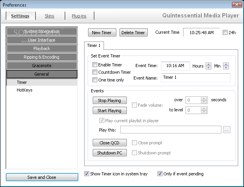Click the Play this path field
The height and width of the screenshot is (187, 244).
[x=171, y=130]
